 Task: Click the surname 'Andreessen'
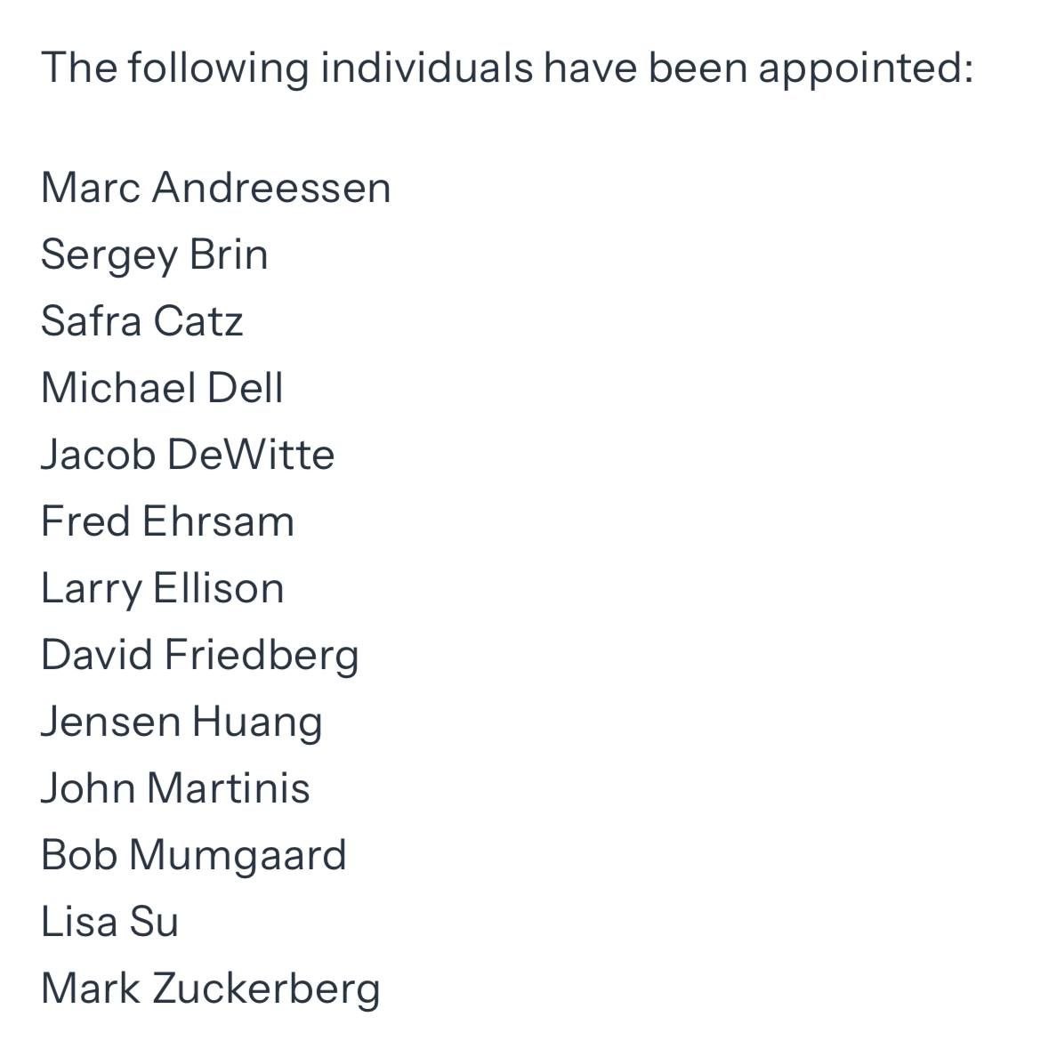click(271, 188)
